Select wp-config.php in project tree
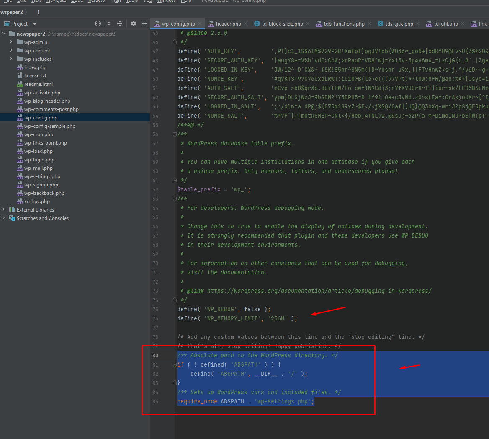489x439 pixels. pyautogui.click(x=41, y=118)
